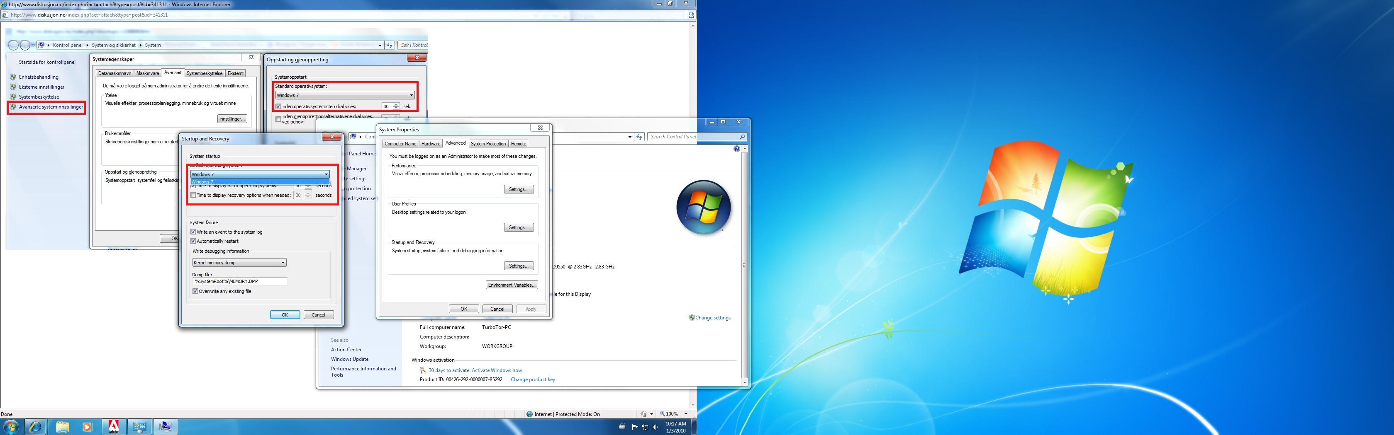
Task: Click the magnifier in Search Control Panel box
Action: pos(742,137)
